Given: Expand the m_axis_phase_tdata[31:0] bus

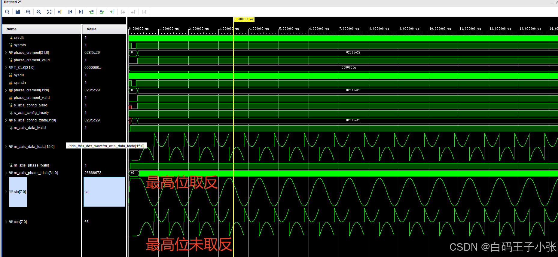Looking at the screenshot, I should point(6,173).
